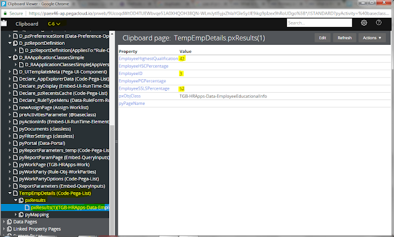This screenshot has width=394, height=237.
Task: Click TGB-HRApps-Data-EmployeeEducationalInfo value
Action: pyautogui.click(x=223, y=96)
